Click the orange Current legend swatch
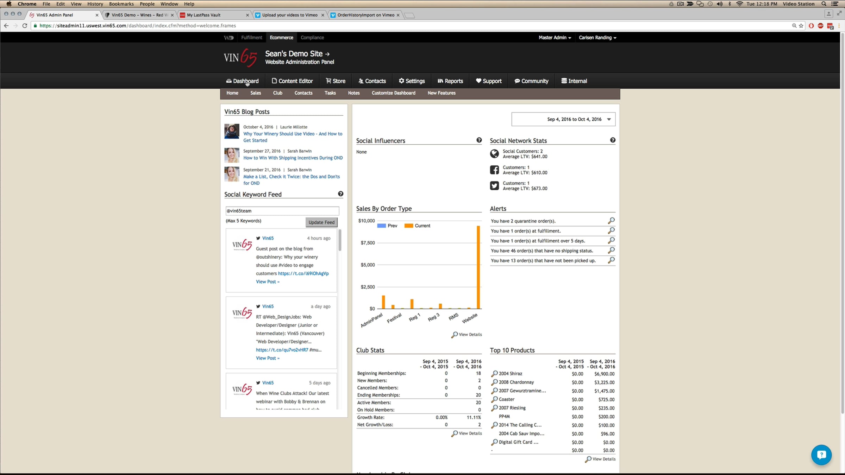845x475 pixels. click(x=408, y=226)
